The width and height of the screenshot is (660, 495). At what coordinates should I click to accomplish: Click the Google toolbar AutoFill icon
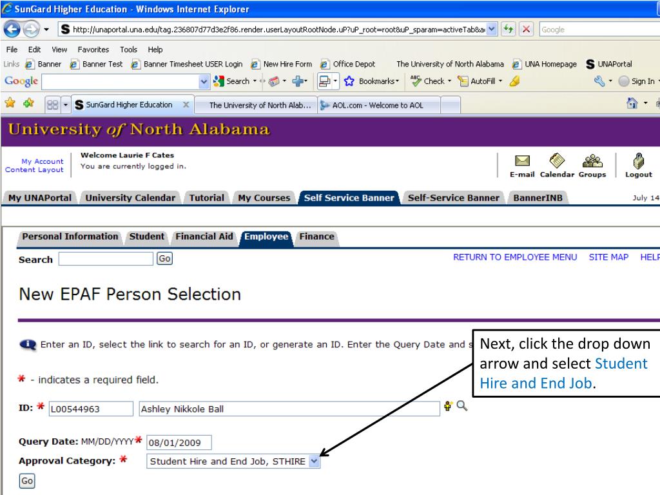463,81
